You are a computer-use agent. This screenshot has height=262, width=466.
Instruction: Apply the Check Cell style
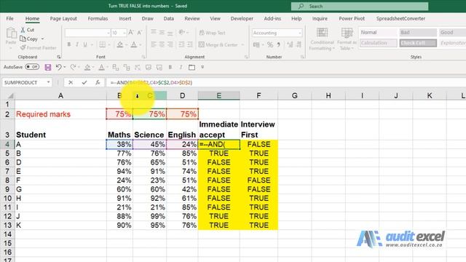(x=418, y=43)
